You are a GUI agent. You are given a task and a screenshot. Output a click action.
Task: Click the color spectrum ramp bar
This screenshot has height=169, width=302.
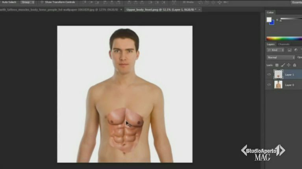click(284, 38)
